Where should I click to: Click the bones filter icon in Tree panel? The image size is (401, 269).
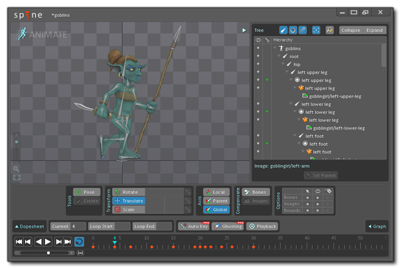tap(283, 30)
